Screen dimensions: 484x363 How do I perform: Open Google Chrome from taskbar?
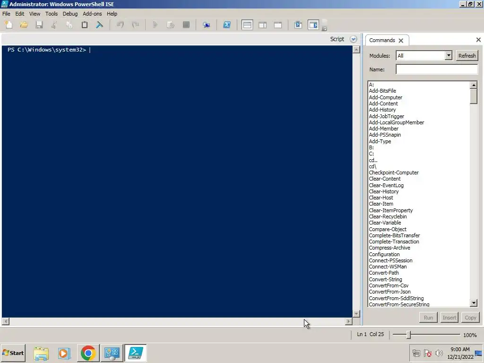pos(88,353)
